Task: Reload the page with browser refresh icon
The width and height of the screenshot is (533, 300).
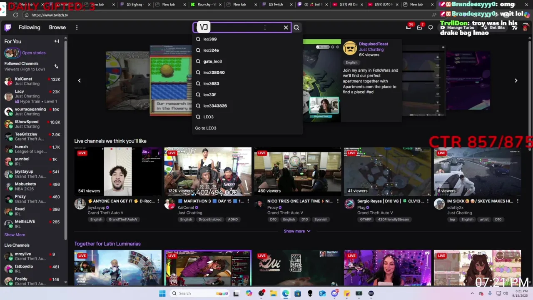Action: [x=15, y=15]
